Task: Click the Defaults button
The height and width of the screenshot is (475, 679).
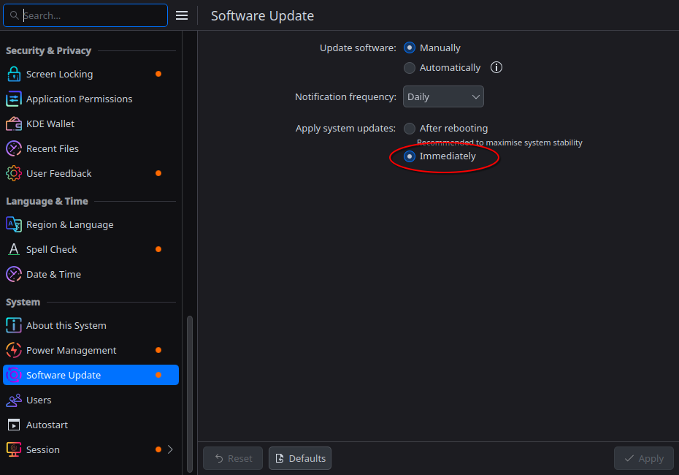Action: pos(299,458)
